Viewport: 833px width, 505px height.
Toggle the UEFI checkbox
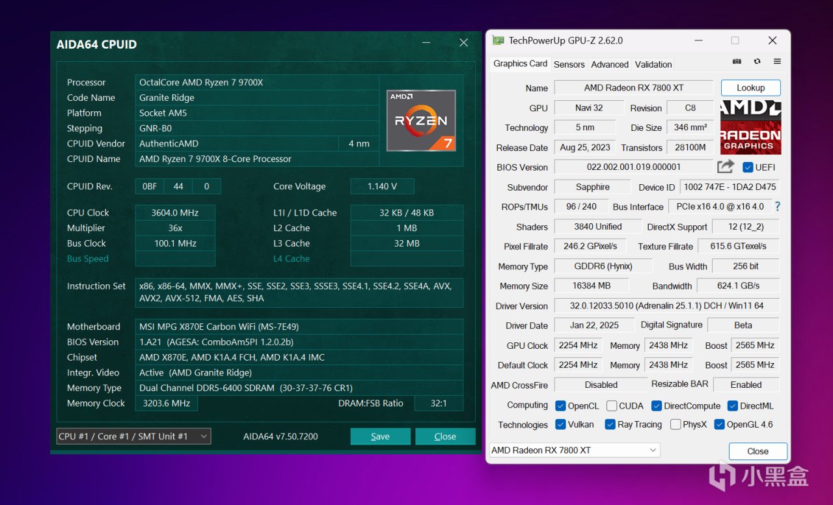748,167
